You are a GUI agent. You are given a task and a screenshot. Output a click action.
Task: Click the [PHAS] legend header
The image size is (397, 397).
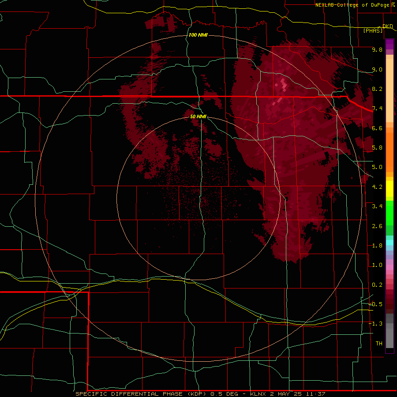(x=373, y=30)
